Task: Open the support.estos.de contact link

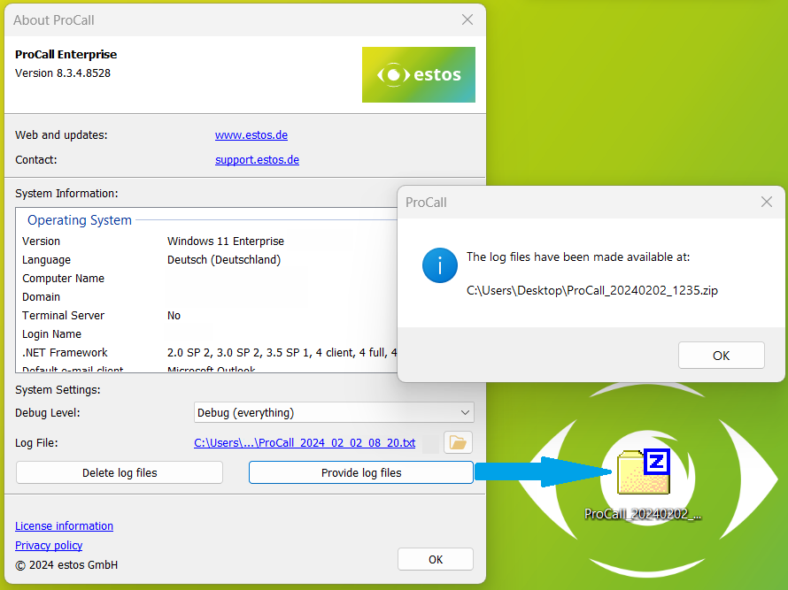Action: pyautogui.click(x=257, y=160)
